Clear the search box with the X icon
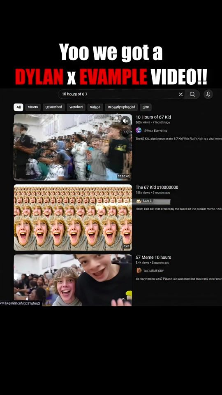 181,94
